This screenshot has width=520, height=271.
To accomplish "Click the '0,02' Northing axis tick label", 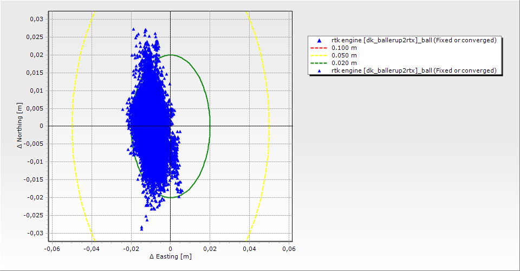I will (x=36, y=55).
